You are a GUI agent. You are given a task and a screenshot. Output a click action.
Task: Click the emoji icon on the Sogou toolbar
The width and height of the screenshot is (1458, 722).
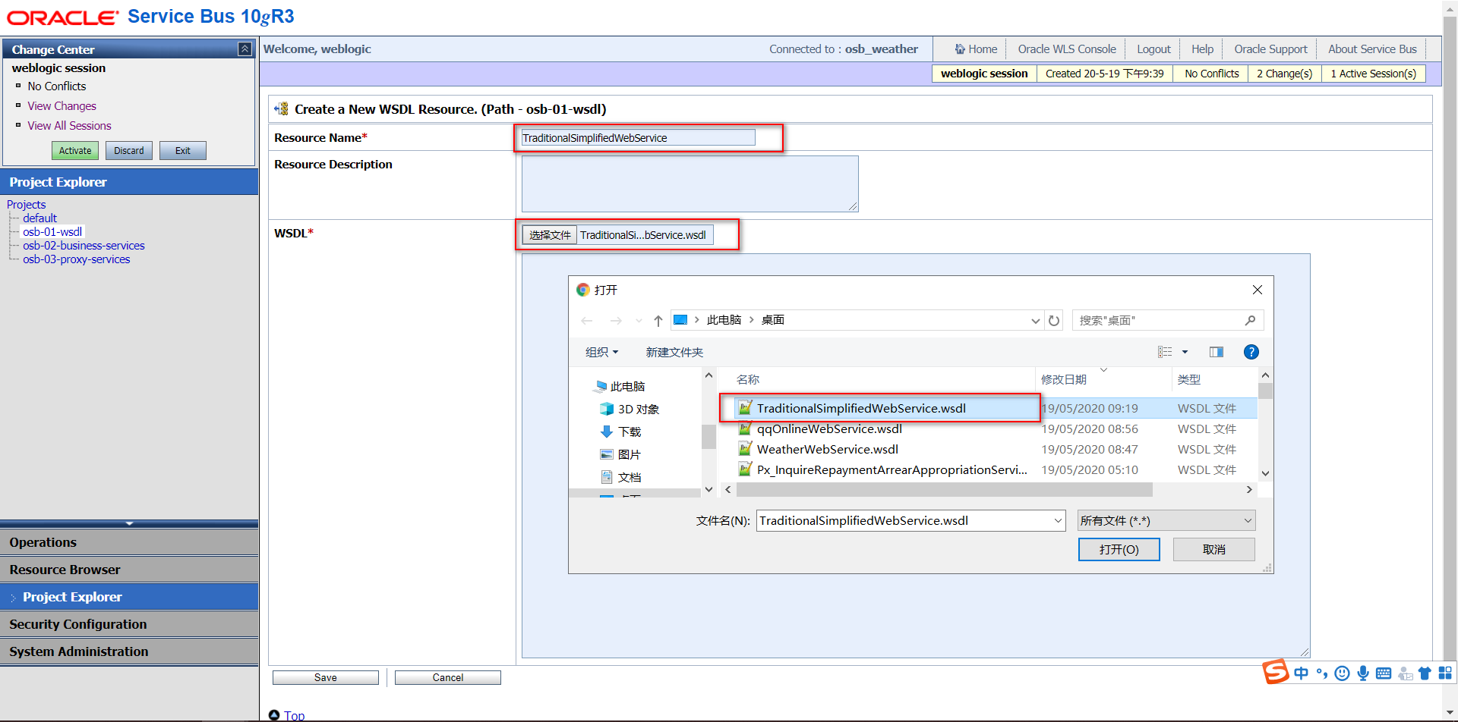click(1342, 673)
